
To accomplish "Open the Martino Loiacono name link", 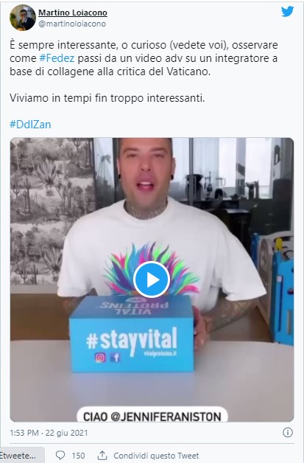I will point(73,13).
